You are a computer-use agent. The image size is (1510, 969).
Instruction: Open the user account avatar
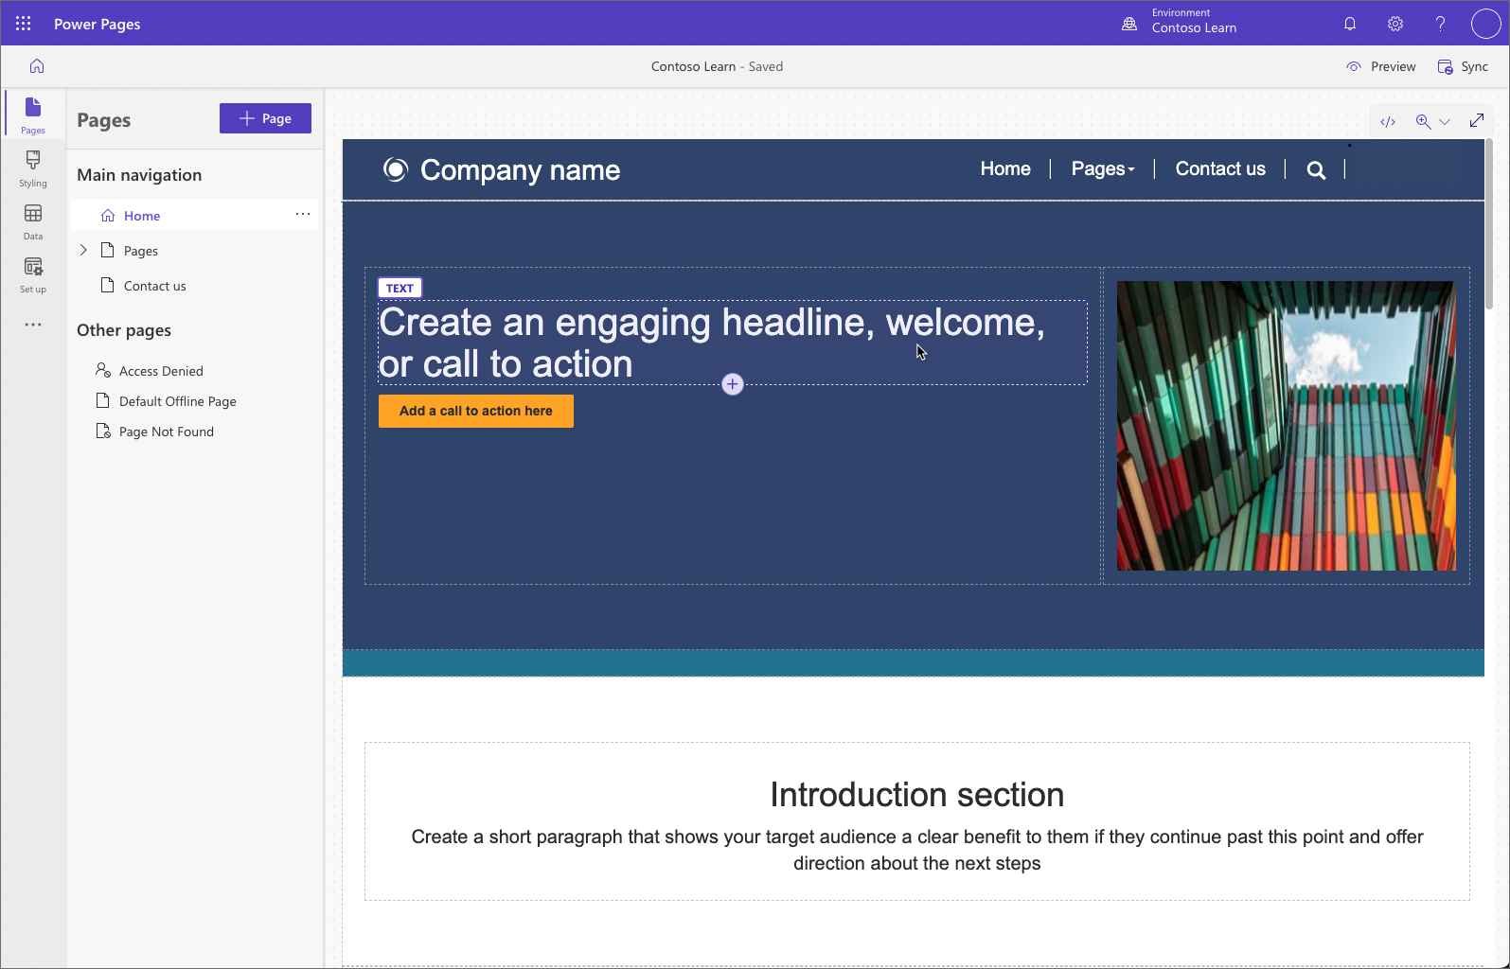(1485, 24)
